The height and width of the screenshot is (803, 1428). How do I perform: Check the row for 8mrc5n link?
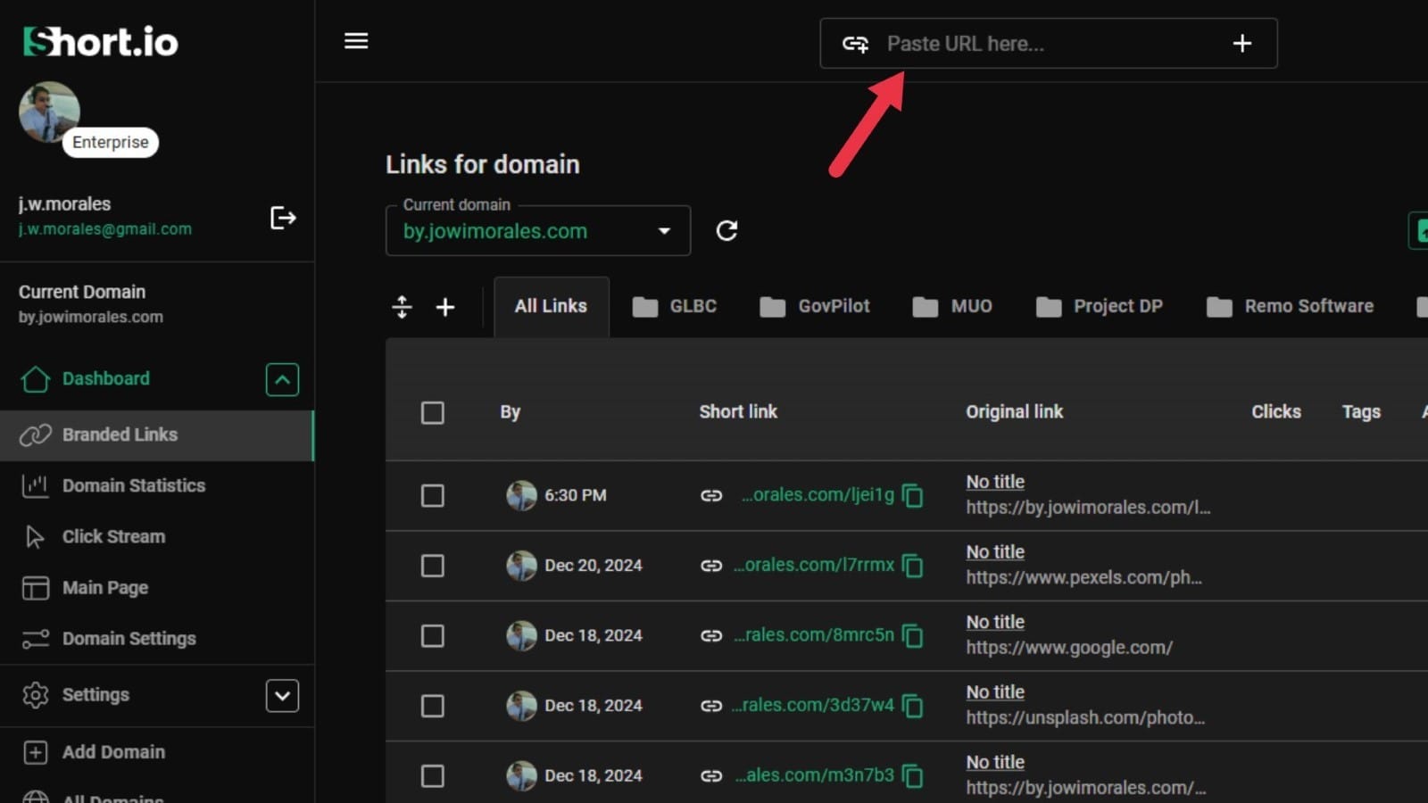pyautogui.click(x=433, y=635)
